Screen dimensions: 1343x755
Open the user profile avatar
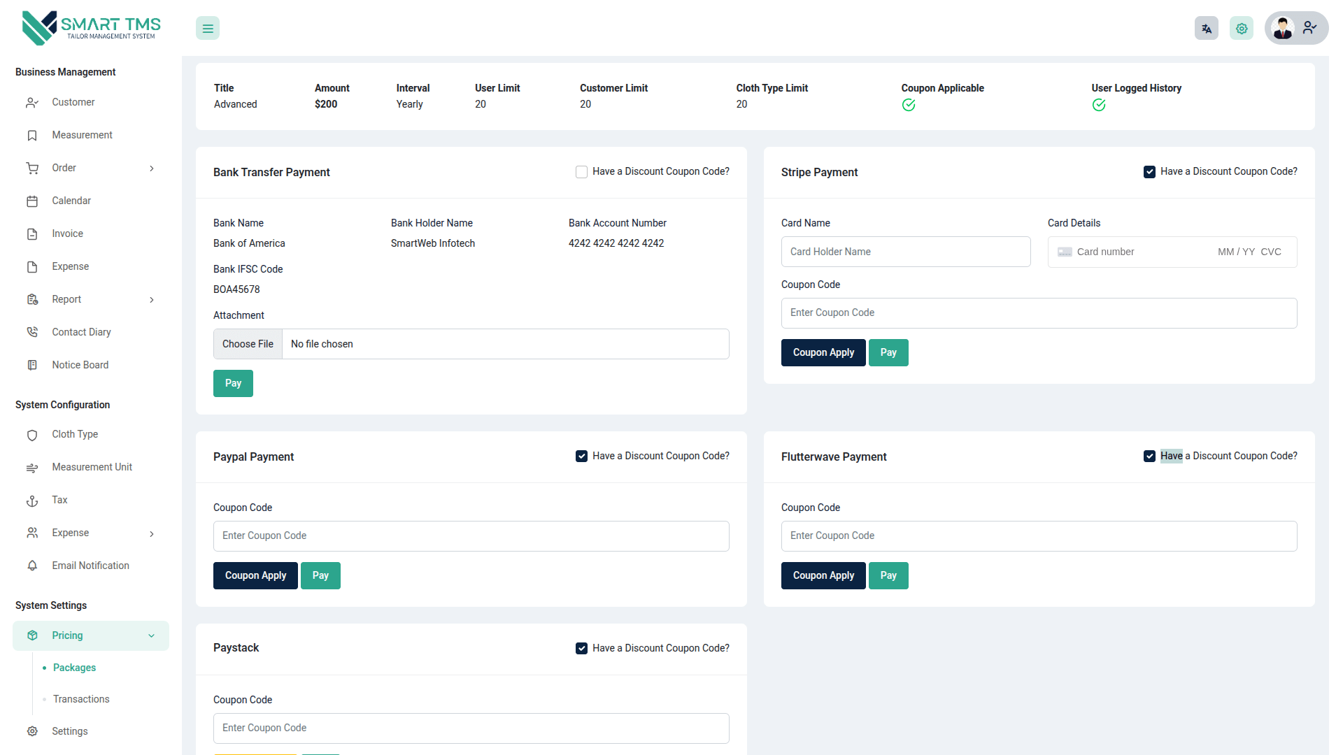(1284, 29)
